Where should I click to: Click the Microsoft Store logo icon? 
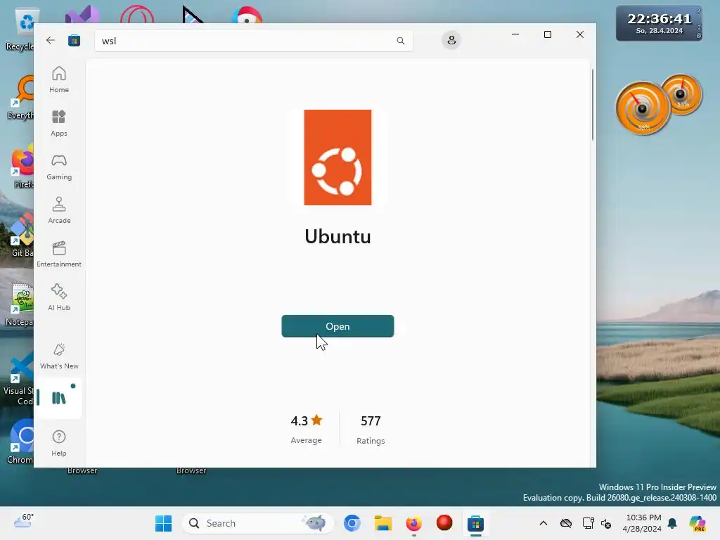[x=74, y=40]
